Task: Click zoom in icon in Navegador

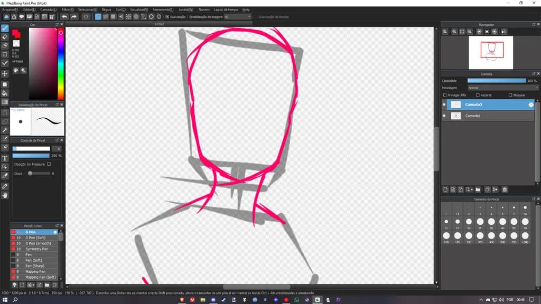Action: tap(454, 32)
